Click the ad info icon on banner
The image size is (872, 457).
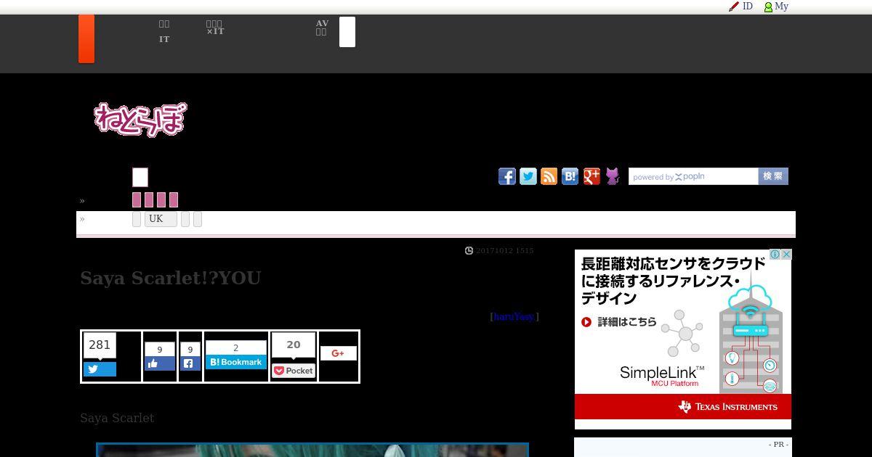click(x=775, y=255)
